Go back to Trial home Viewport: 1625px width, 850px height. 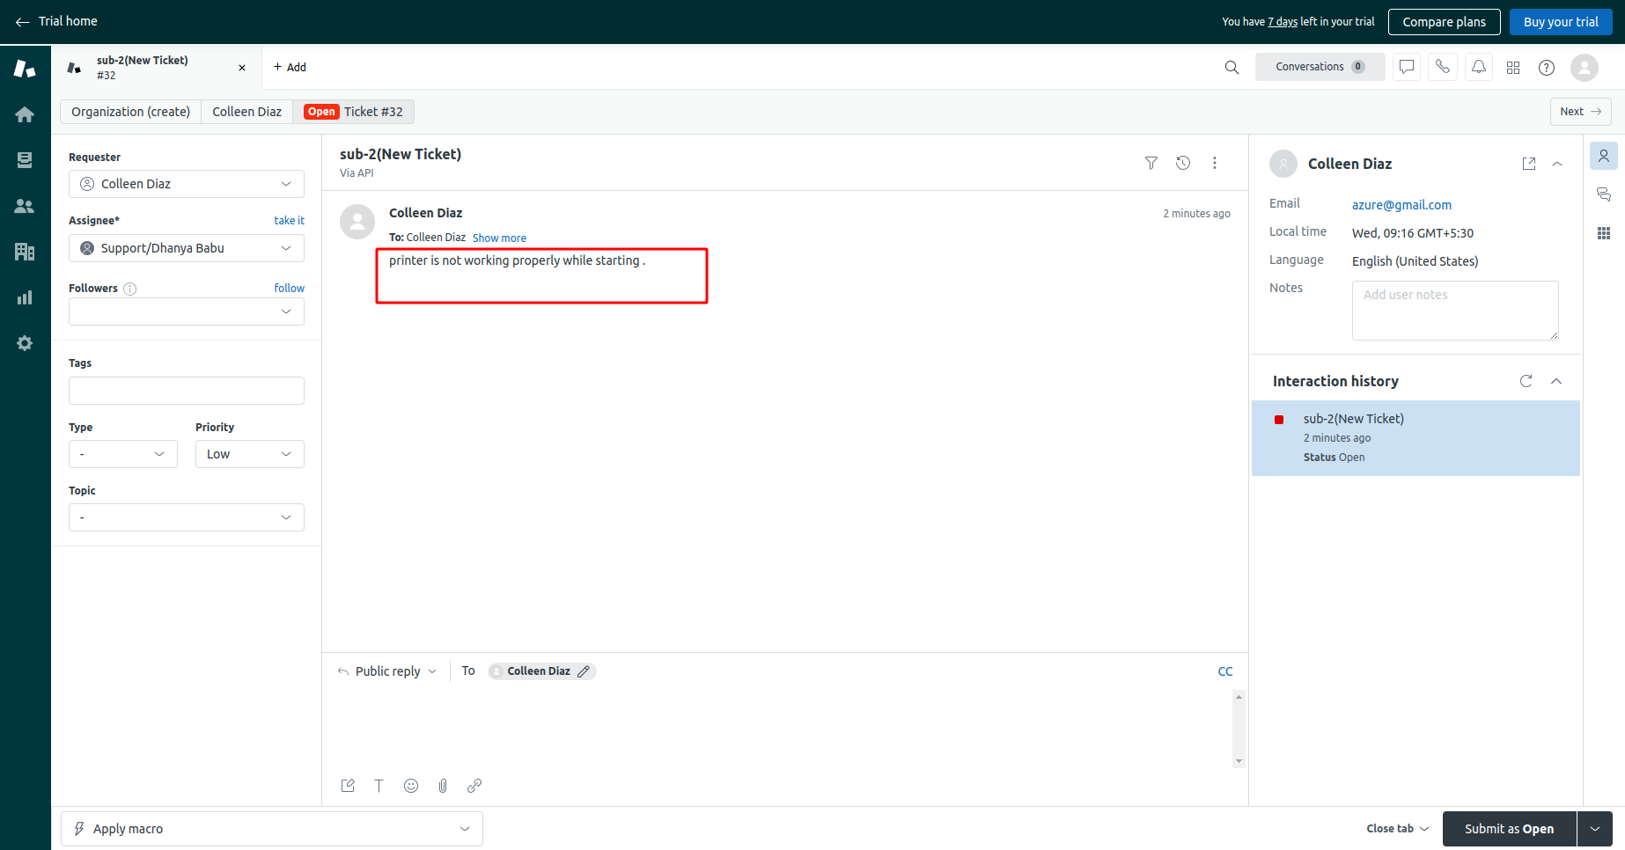coord(56,21)
